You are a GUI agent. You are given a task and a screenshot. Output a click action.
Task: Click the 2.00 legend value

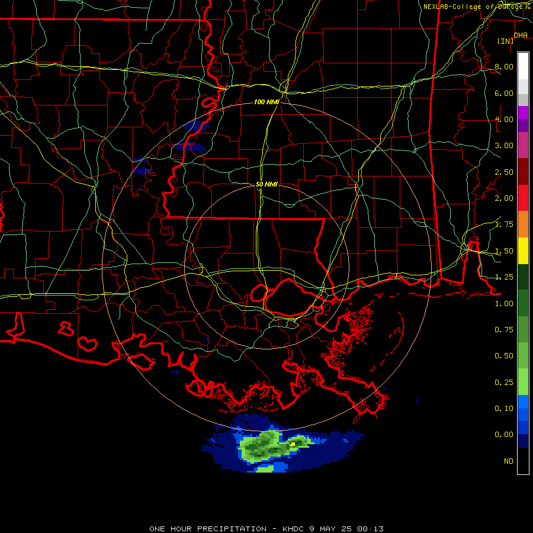point(504,198)
